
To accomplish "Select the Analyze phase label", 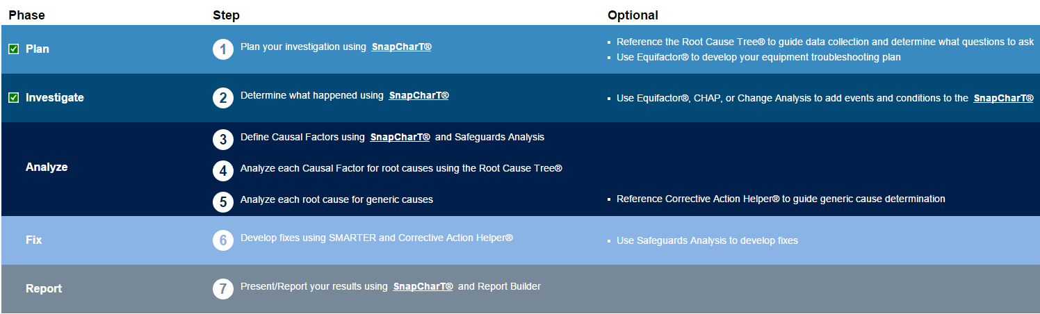I will tap(47, 167).
